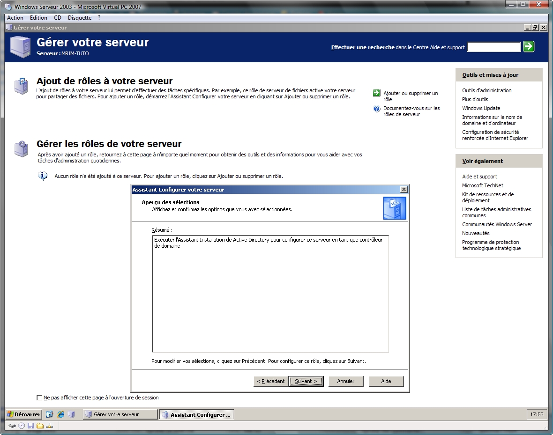Screen dimensions: 553x435
Task: Click the Virtual PC hard disk status icon
Action: [x=12, y=426]
